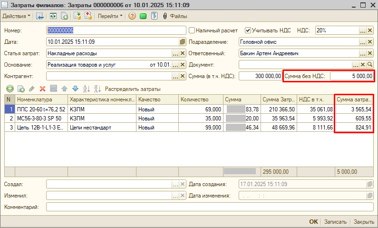
Task: Click the cost cell 3 565,54
Action: pos(354,109)
